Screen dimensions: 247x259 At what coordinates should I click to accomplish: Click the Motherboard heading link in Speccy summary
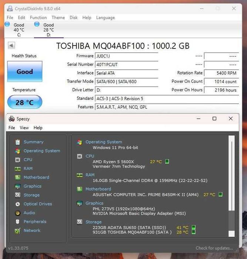[x=98, y=189]
